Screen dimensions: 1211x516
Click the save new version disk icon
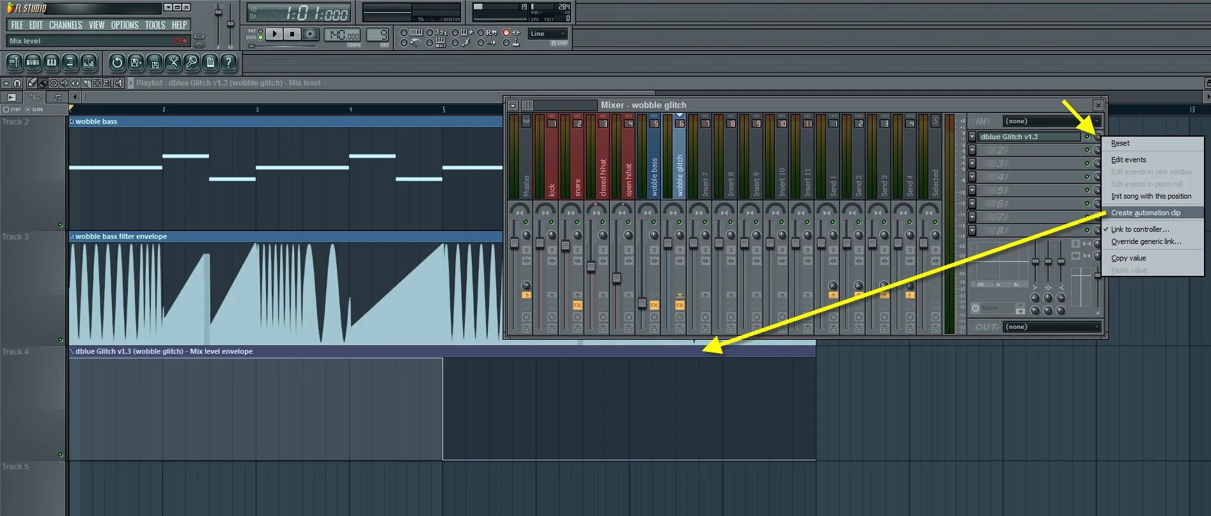(x=136, y=62)
